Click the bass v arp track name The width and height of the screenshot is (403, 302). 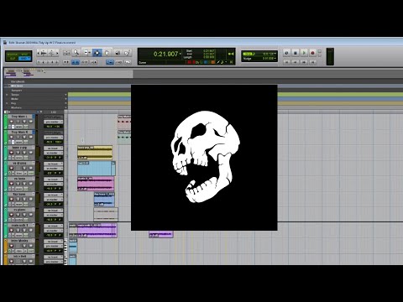[x=19, y=148]
